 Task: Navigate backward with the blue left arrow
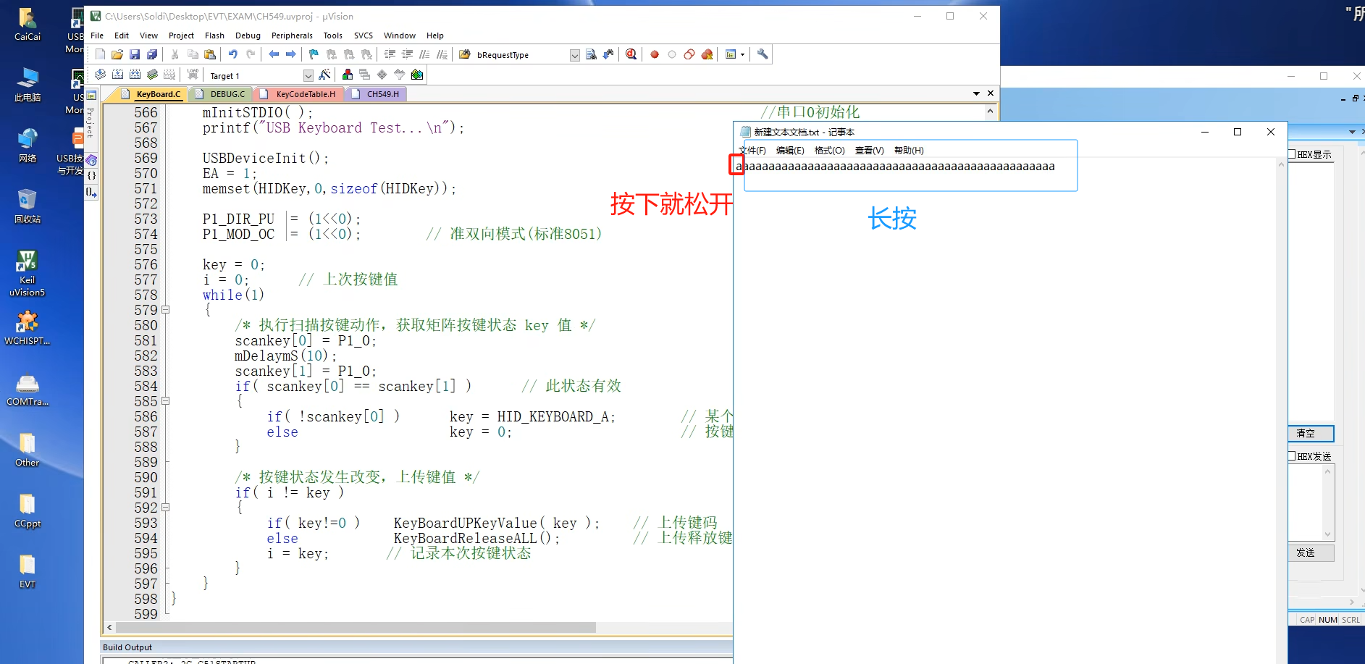[x=274, y=54]
